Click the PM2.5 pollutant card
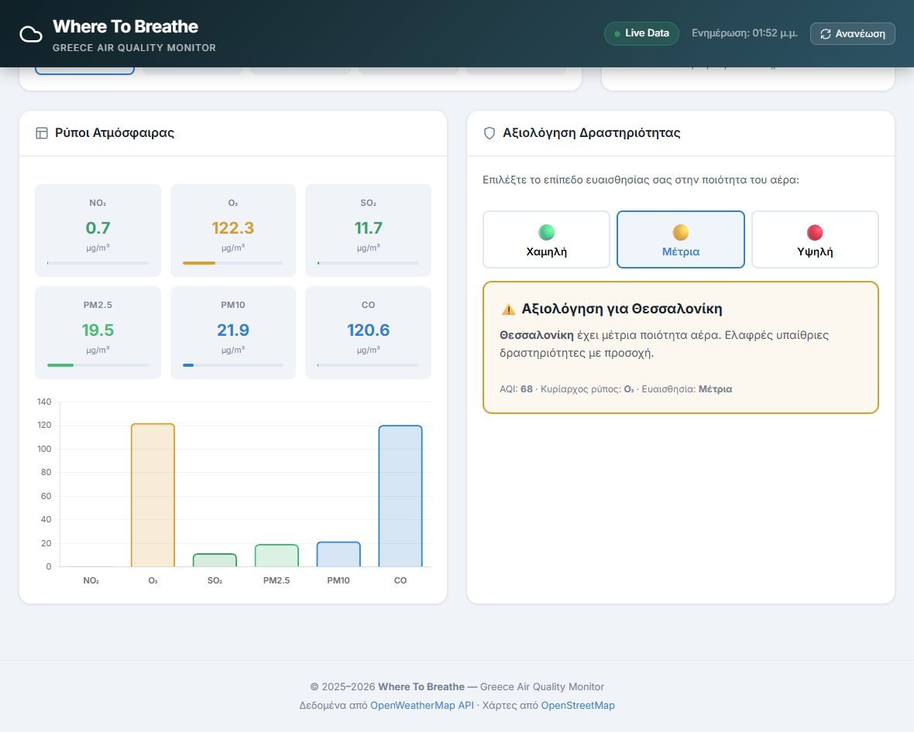Image resolution: width=914 pixels, height=732 pixels. tap(98, 333)
